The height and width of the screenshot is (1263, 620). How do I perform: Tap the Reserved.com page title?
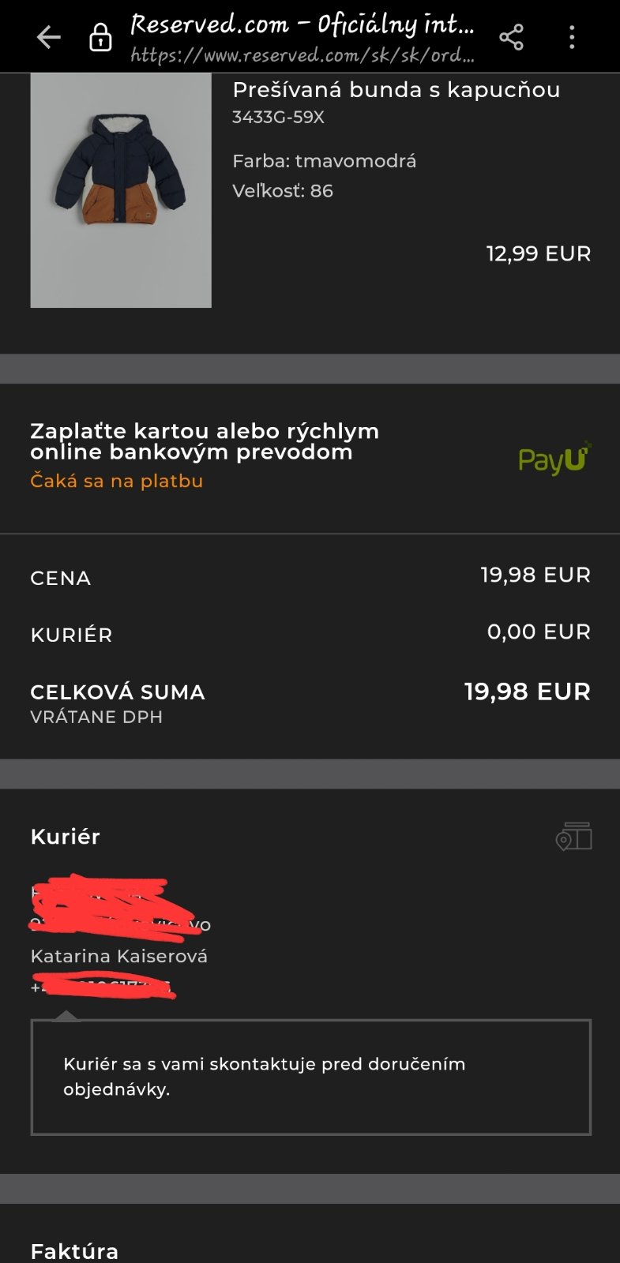[x=302, y=24]
